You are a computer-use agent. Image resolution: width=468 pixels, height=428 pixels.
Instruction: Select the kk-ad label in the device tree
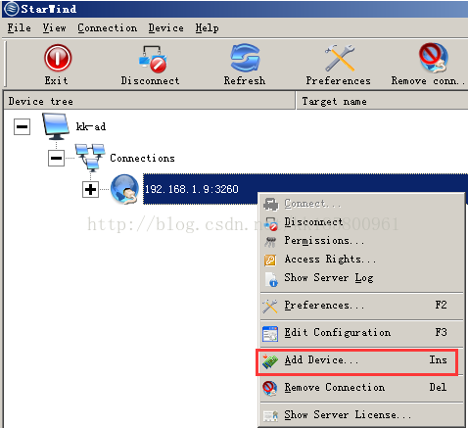coord(91,126)
